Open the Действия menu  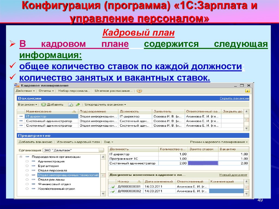point(25,91)
